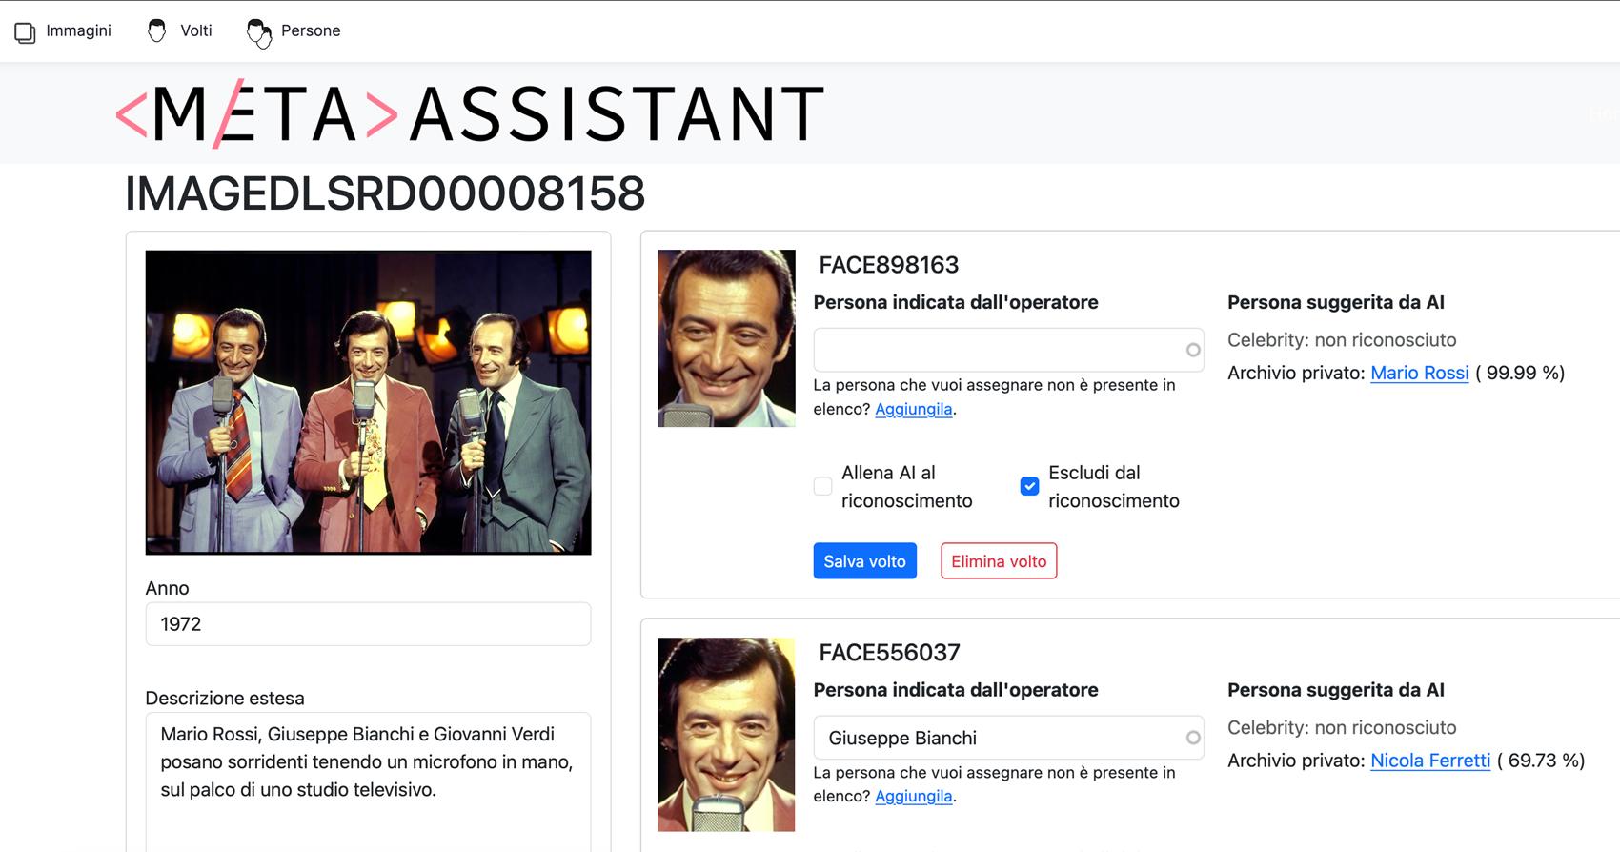The width and height of the screenshot is (1620, 852).
Task: Open empty operator person combo for FACE898163
Action: (1008, 350)
